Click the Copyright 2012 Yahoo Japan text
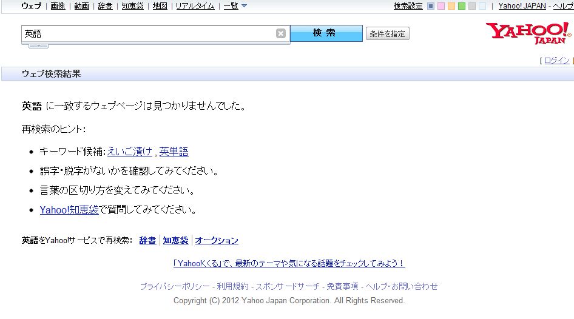 289,301
